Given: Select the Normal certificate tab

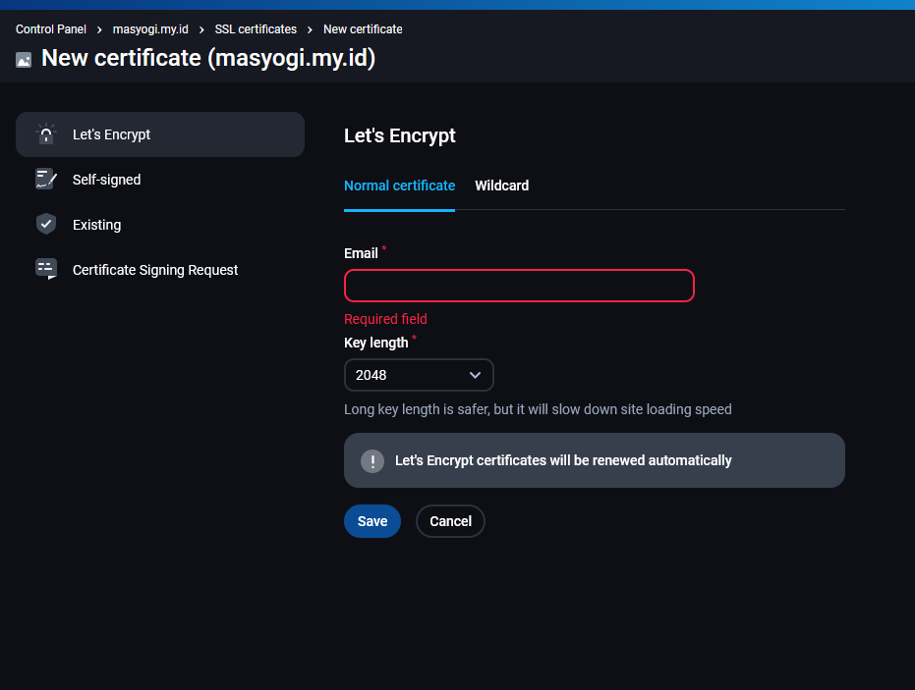Looking at the screenshot, I should coord(399,186).
